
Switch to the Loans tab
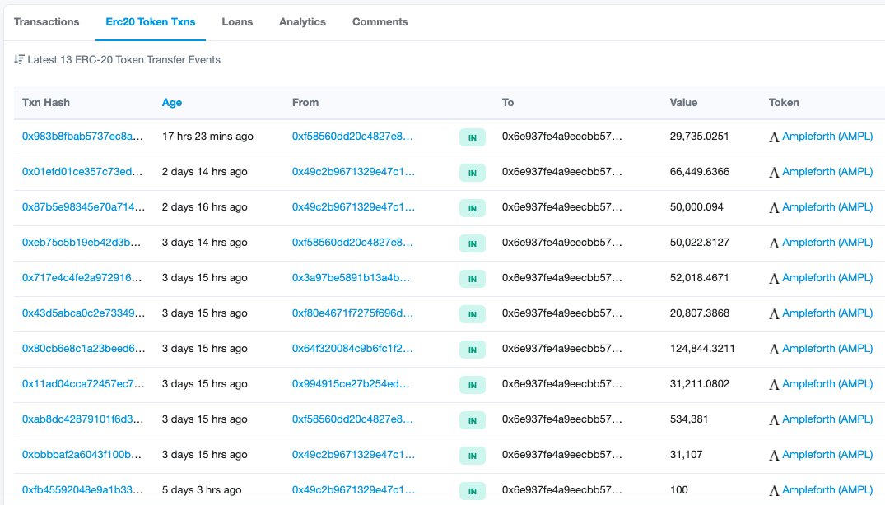pos(237,22)
